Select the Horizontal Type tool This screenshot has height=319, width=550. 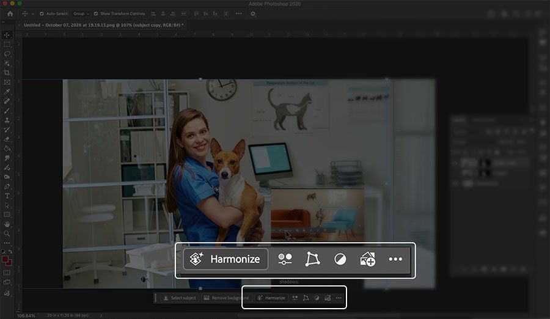(7, 196)
